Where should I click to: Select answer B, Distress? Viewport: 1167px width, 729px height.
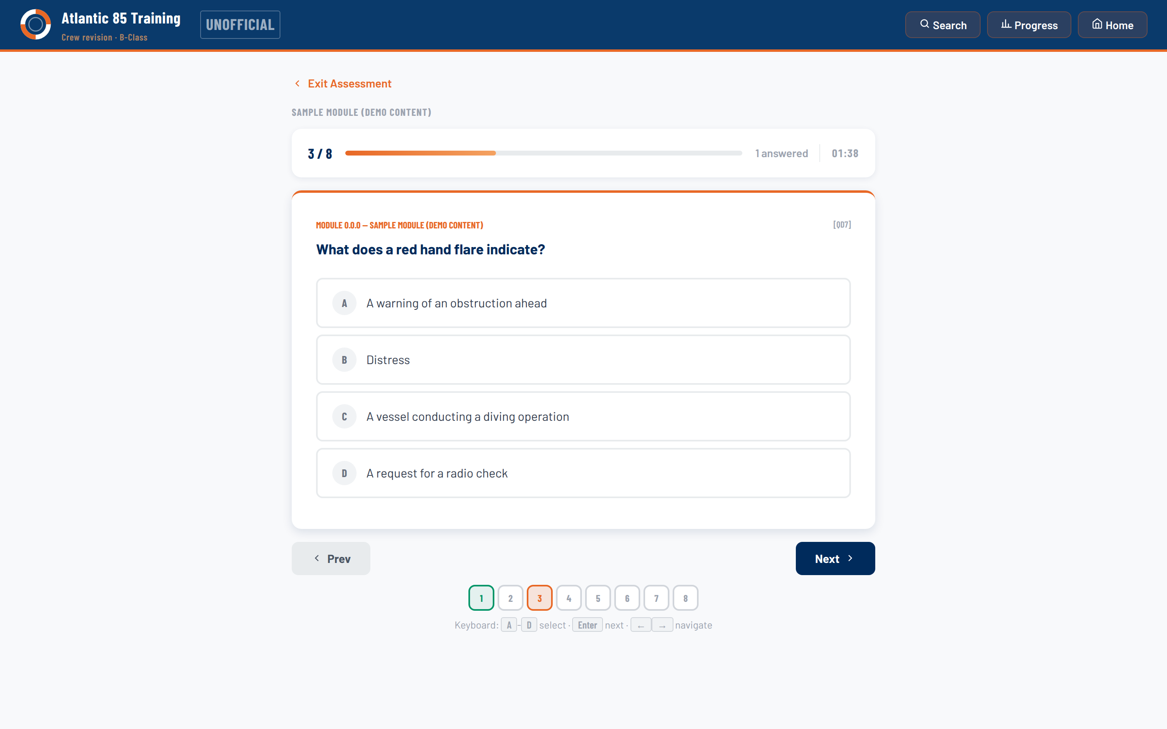(x=583, y=360)
